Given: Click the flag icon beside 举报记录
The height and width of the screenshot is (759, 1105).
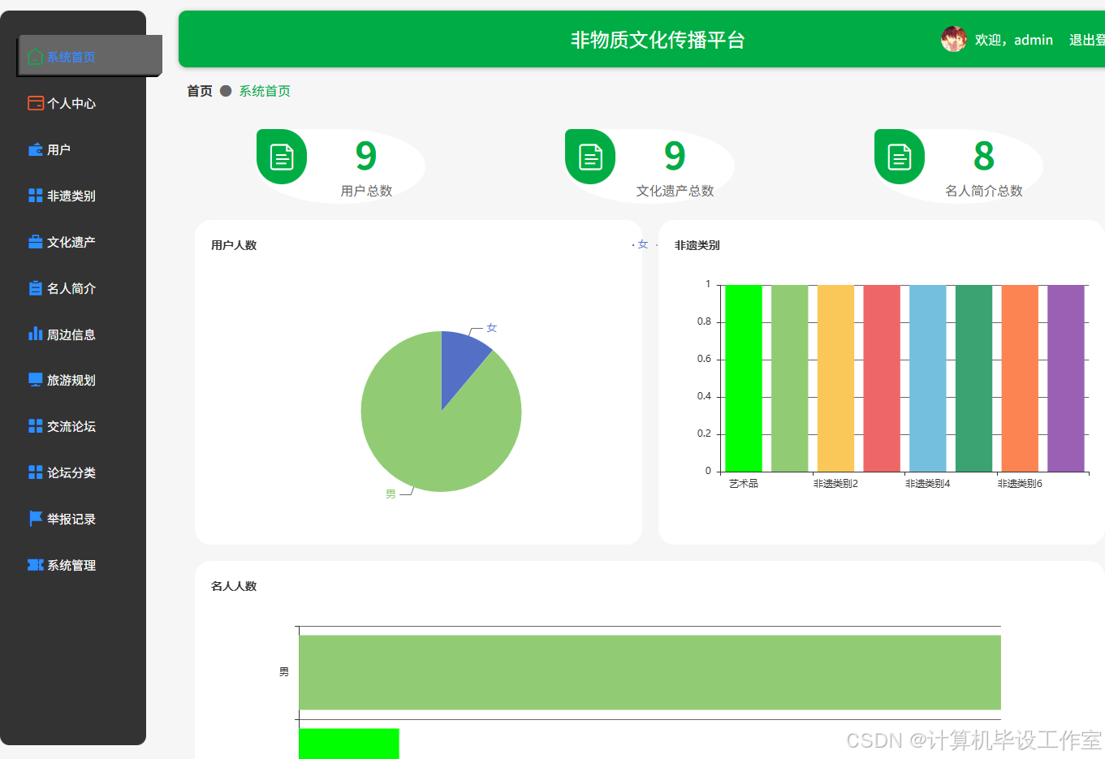Looking at the screenshot, I should (x=35, y=519).
